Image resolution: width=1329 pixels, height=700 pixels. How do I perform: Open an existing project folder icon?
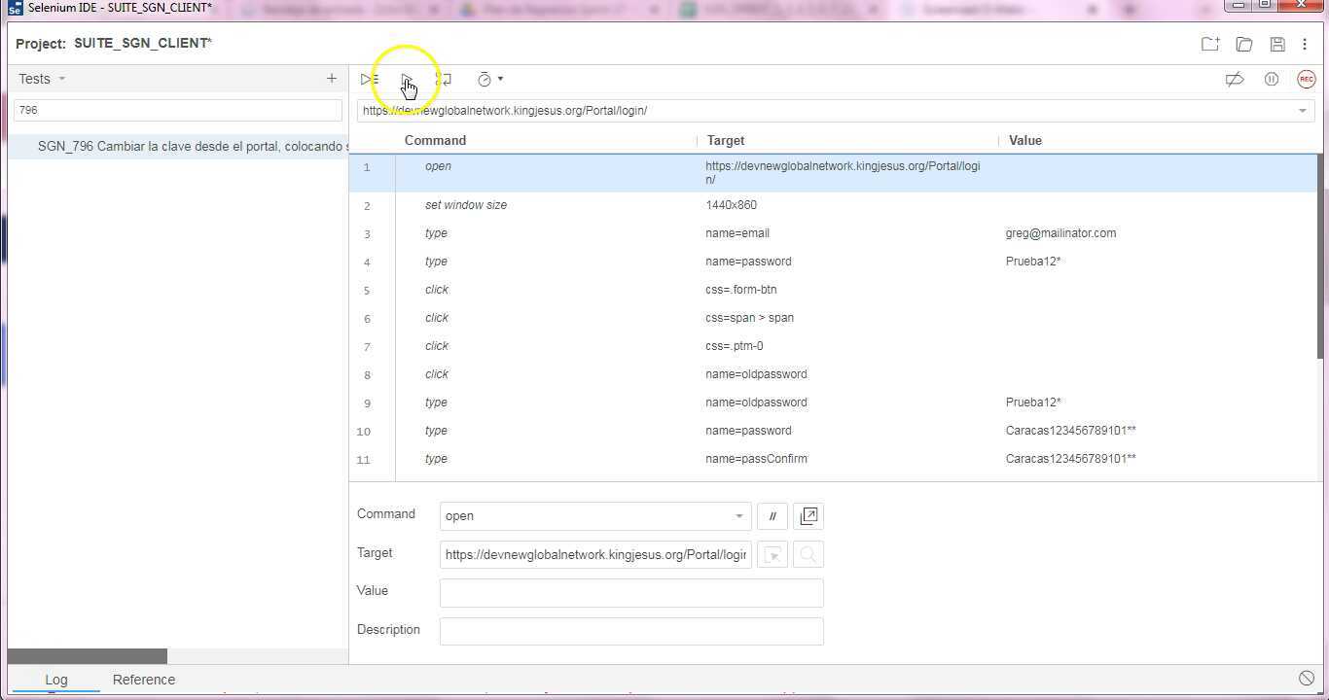coord(1243,44)
